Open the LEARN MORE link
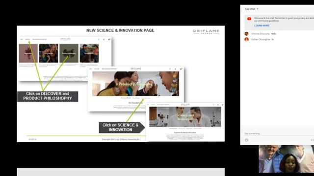 (x=262, y=26)
